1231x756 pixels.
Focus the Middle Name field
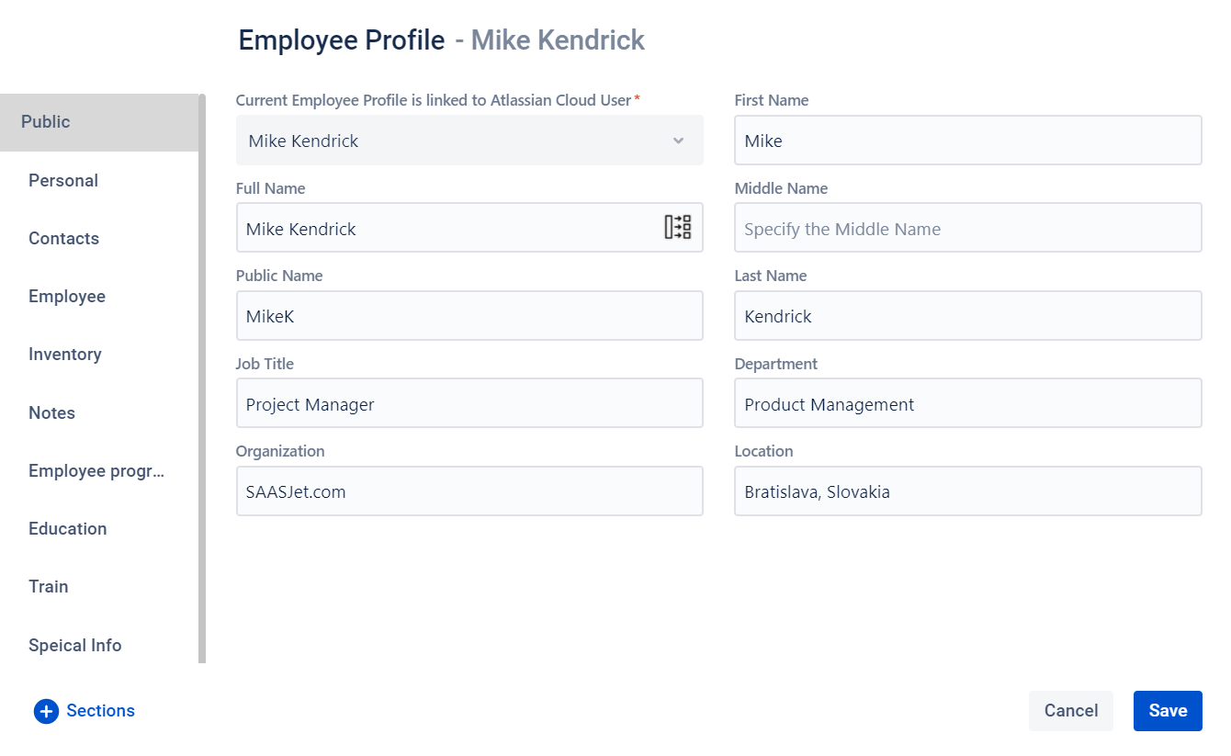(x=968, y=228)
